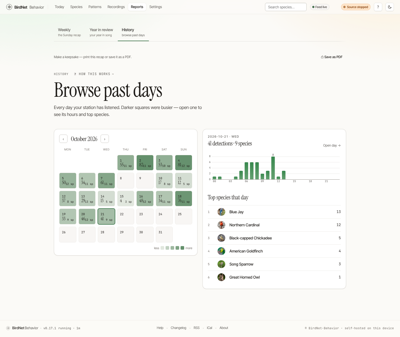Select the History tab
This screenshot has height=337, width=400.
133,32
